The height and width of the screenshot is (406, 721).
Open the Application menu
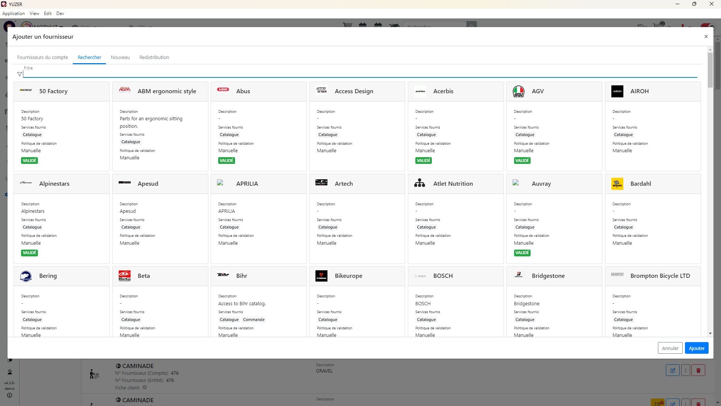coord(14,14)
